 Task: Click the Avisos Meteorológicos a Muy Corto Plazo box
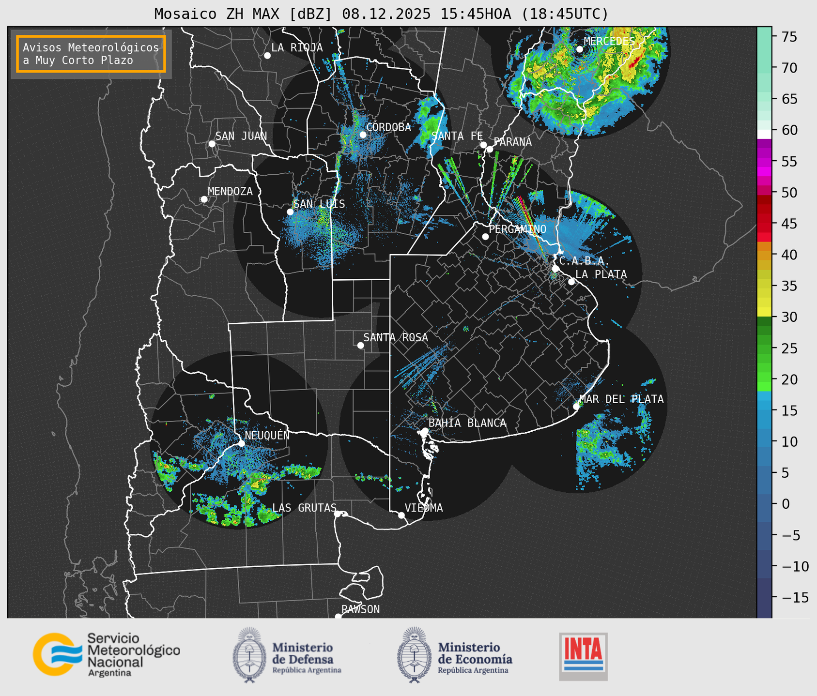pos(91,54)
